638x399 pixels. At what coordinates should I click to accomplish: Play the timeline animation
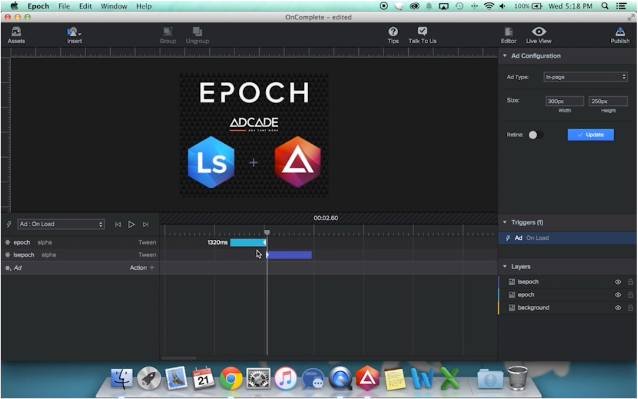[131, 224]
